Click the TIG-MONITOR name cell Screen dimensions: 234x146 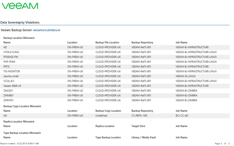click(12, 71)
